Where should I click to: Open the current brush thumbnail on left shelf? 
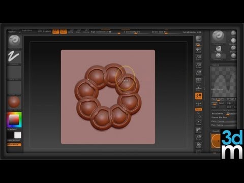tap(14, 42)
